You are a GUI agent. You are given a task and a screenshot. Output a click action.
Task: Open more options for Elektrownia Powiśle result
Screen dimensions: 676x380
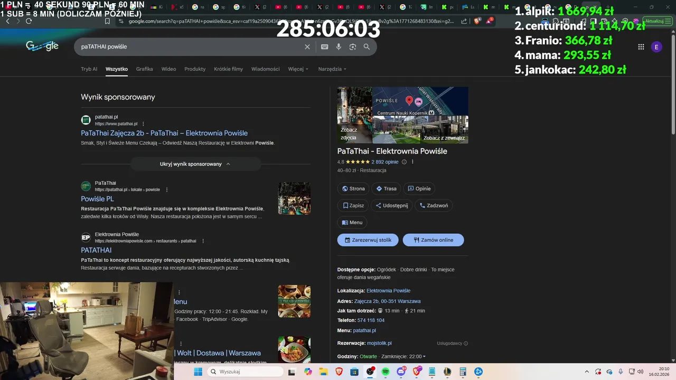(x=203, y=241)
